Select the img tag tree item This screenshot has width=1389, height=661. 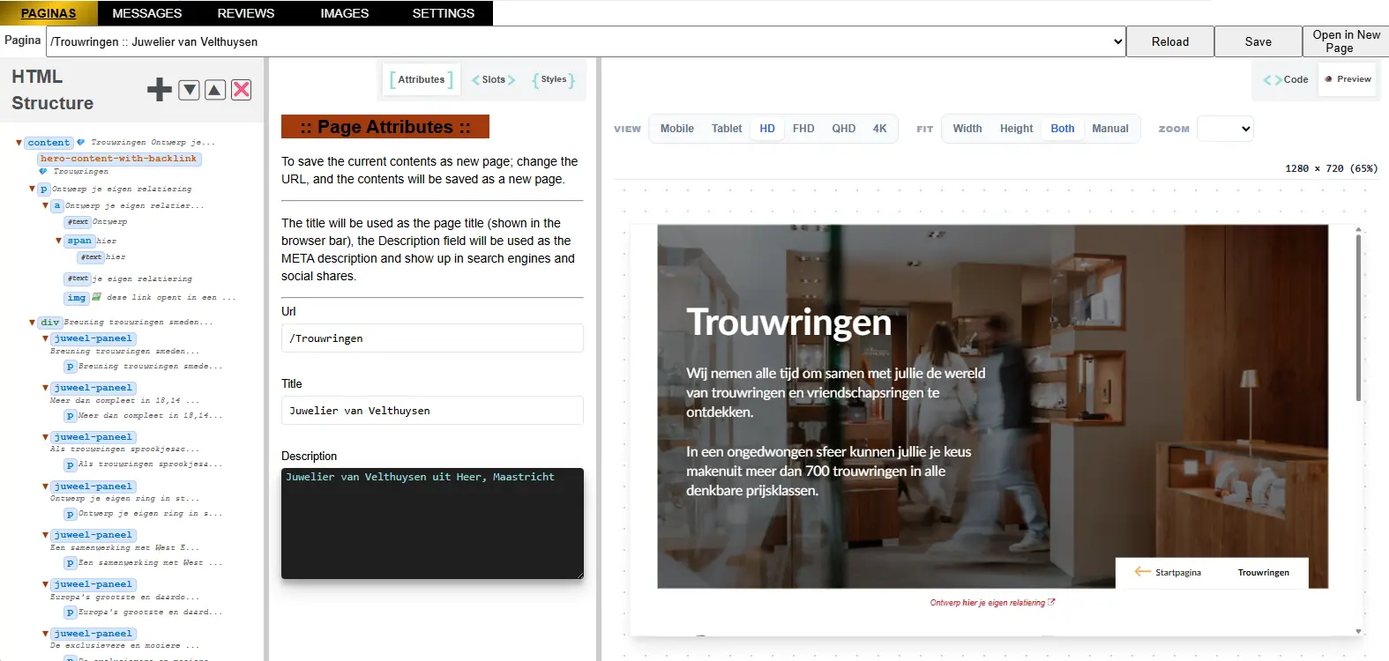click(77, 298)
